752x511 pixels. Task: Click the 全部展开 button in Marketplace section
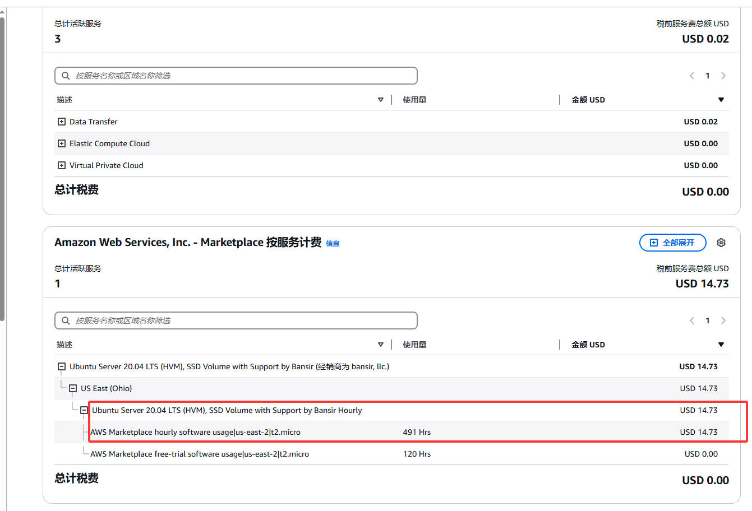pos(672,243)
